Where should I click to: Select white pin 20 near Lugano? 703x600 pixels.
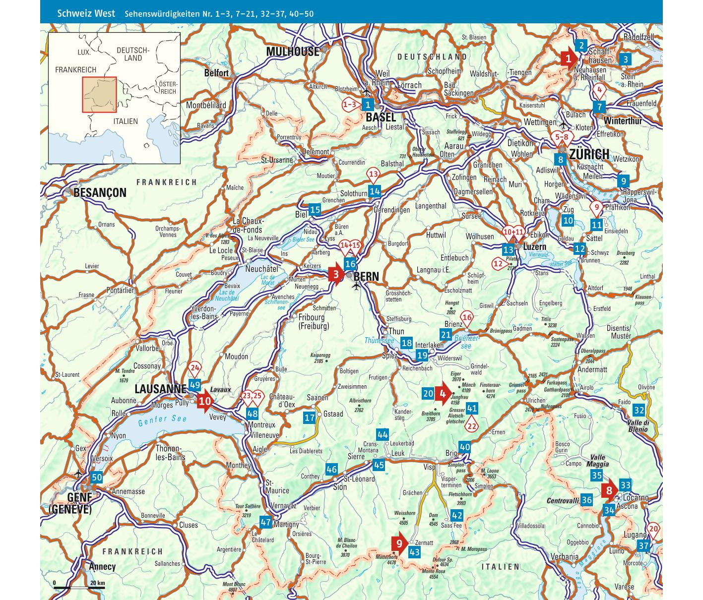654,529
